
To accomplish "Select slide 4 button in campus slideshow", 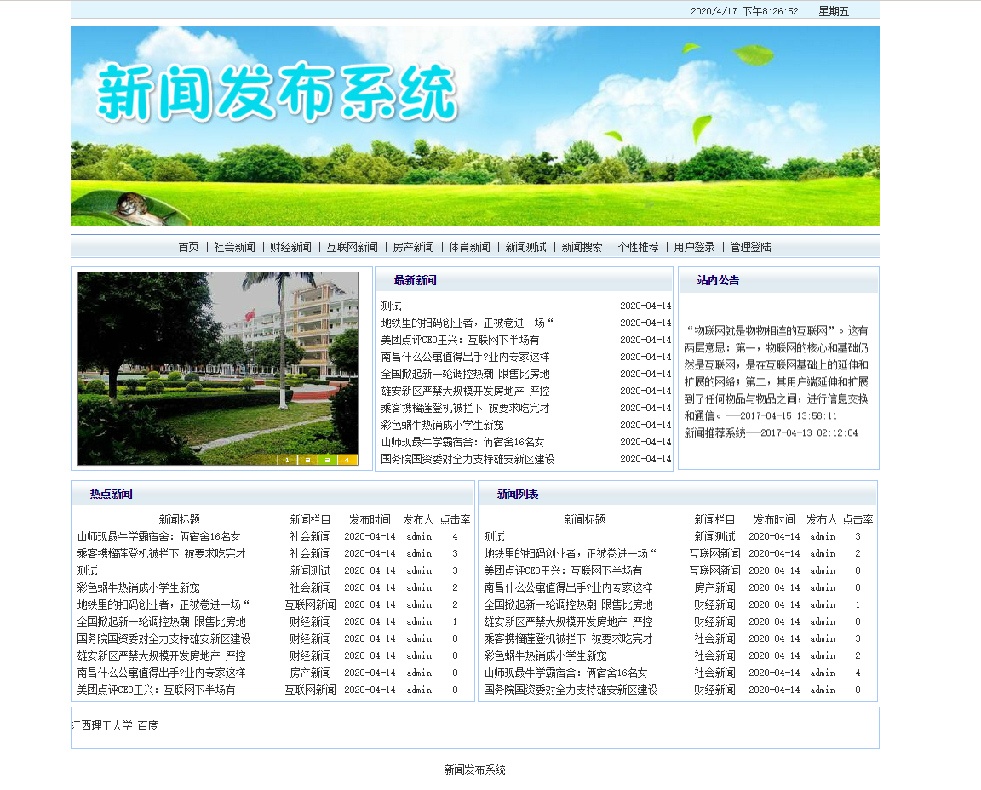I will tap(347, 460).
